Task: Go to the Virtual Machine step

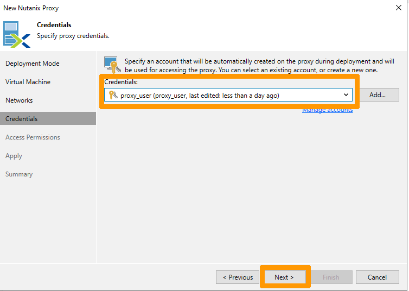Action: pos(28,82)
